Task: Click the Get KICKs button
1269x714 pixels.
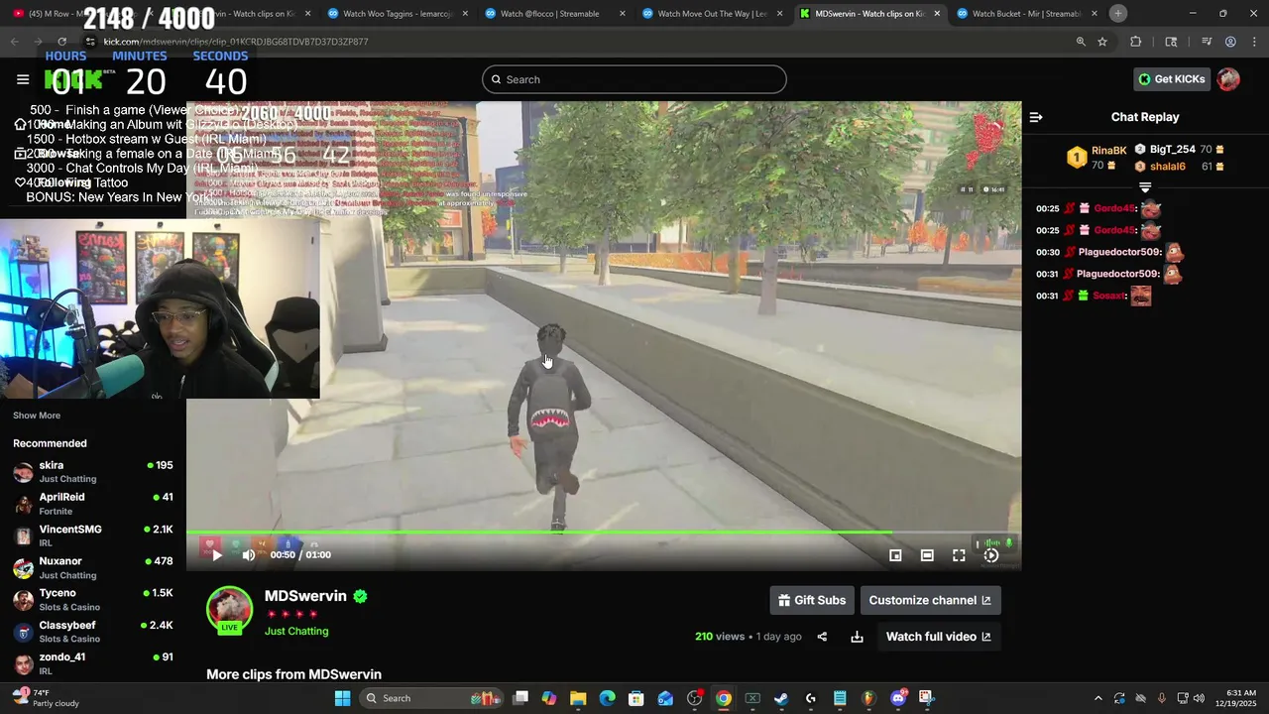Action: (x=1172, y=79)
